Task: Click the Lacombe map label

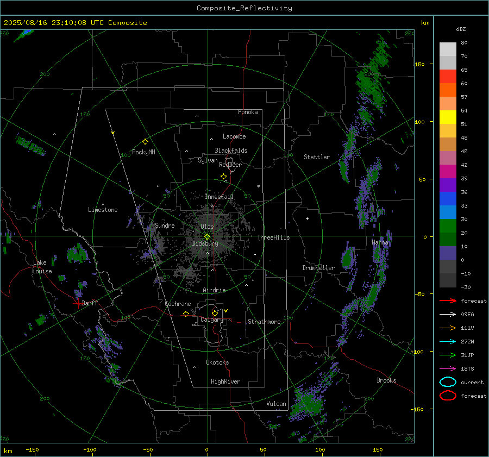Action: [x=234, y=136]
